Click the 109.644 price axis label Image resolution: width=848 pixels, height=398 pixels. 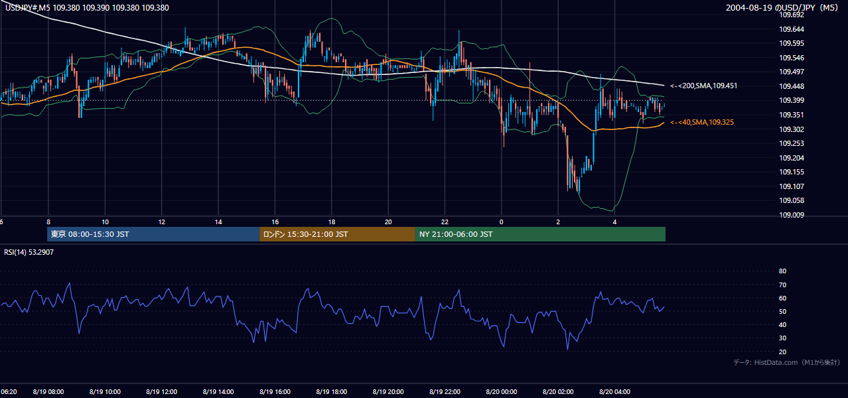click(x=791, y=29)
